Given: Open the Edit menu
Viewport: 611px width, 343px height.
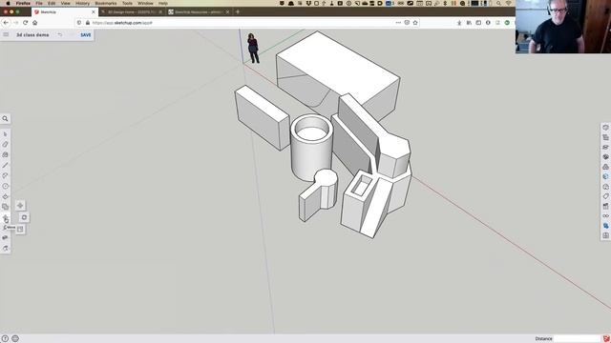Looking at the screenshot, I should click(x=52, y=3).
